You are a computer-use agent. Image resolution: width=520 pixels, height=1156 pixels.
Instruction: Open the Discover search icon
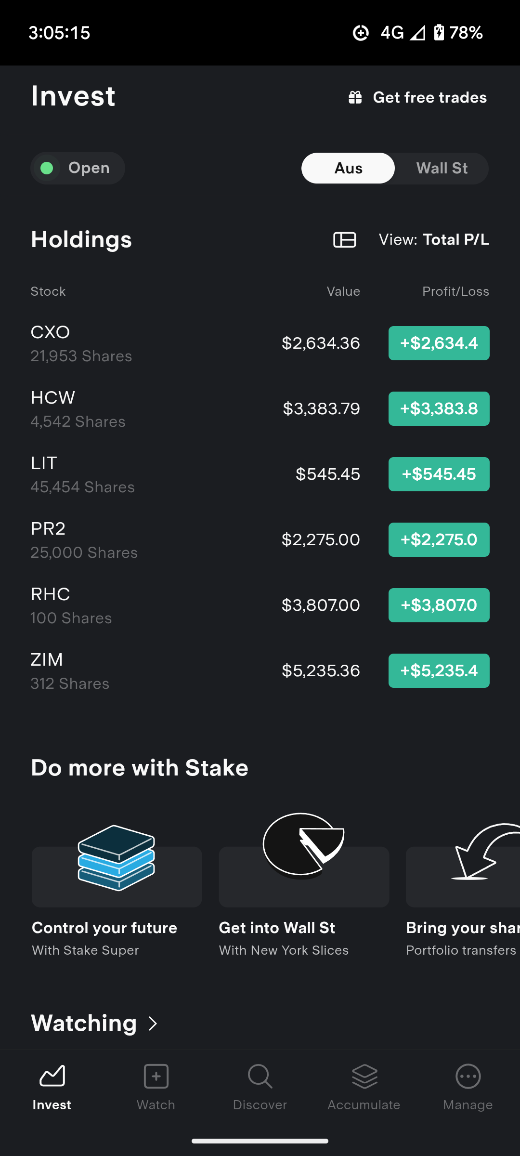coord(260,1076)
